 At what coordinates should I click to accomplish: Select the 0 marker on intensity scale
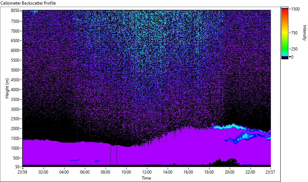click(292, 57)
